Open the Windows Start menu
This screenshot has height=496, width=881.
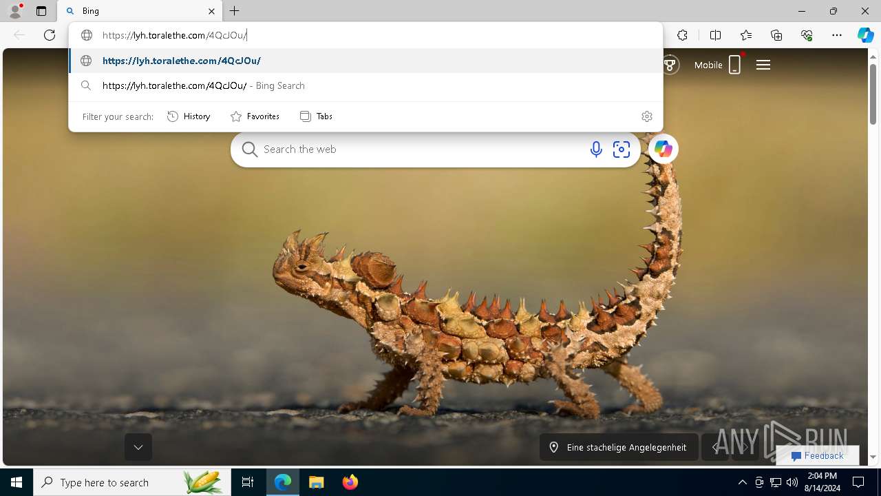pyautogui.click(x=17, y=482)
